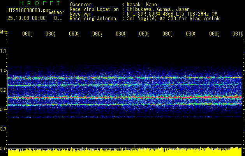
Task: Click the 0.8 frequency axis label
Action: (3, 109)
